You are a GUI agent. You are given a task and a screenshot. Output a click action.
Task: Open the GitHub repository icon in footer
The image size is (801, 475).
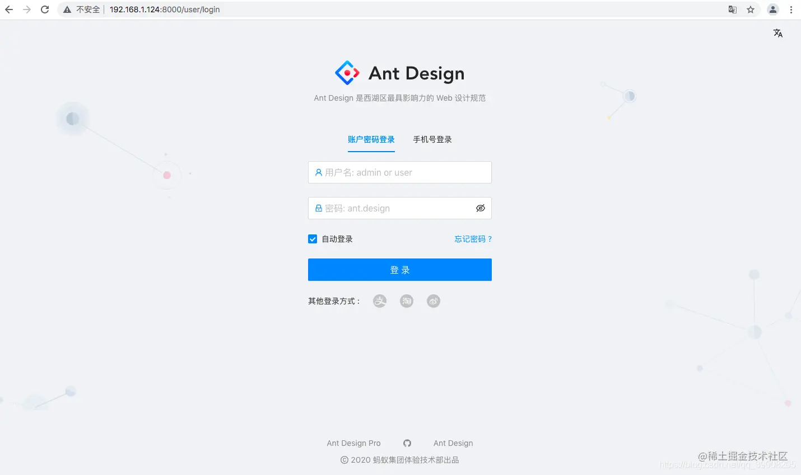pos(407,443)
